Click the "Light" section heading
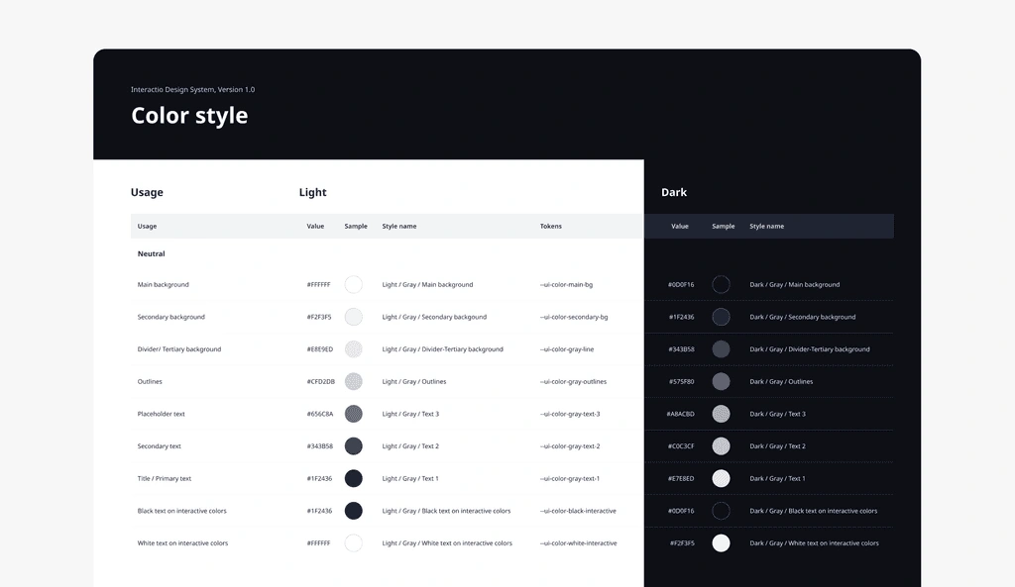 [312, 192]
